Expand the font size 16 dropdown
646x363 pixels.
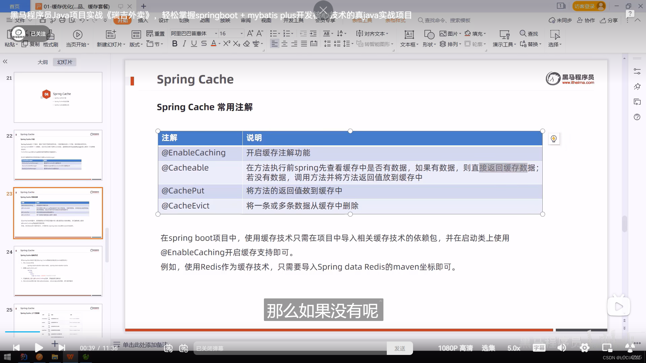pyautogui.click(x=241, y=33)
